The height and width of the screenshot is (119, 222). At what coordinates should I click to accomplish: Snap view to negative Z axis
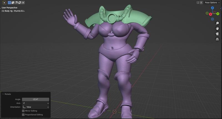(x=212, y=19)
